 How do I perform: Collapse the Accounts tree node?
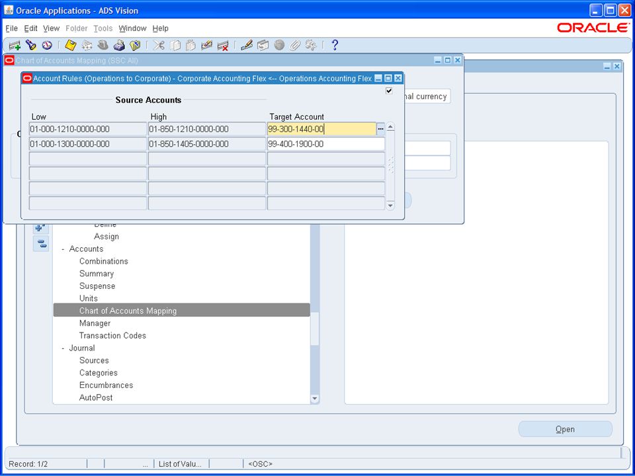tap(63, 249)
